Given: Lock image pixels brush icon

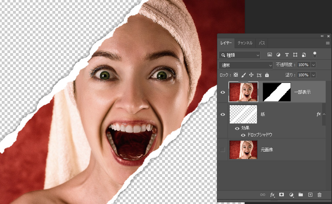Looking at the screenshot, I should (243, 75).
